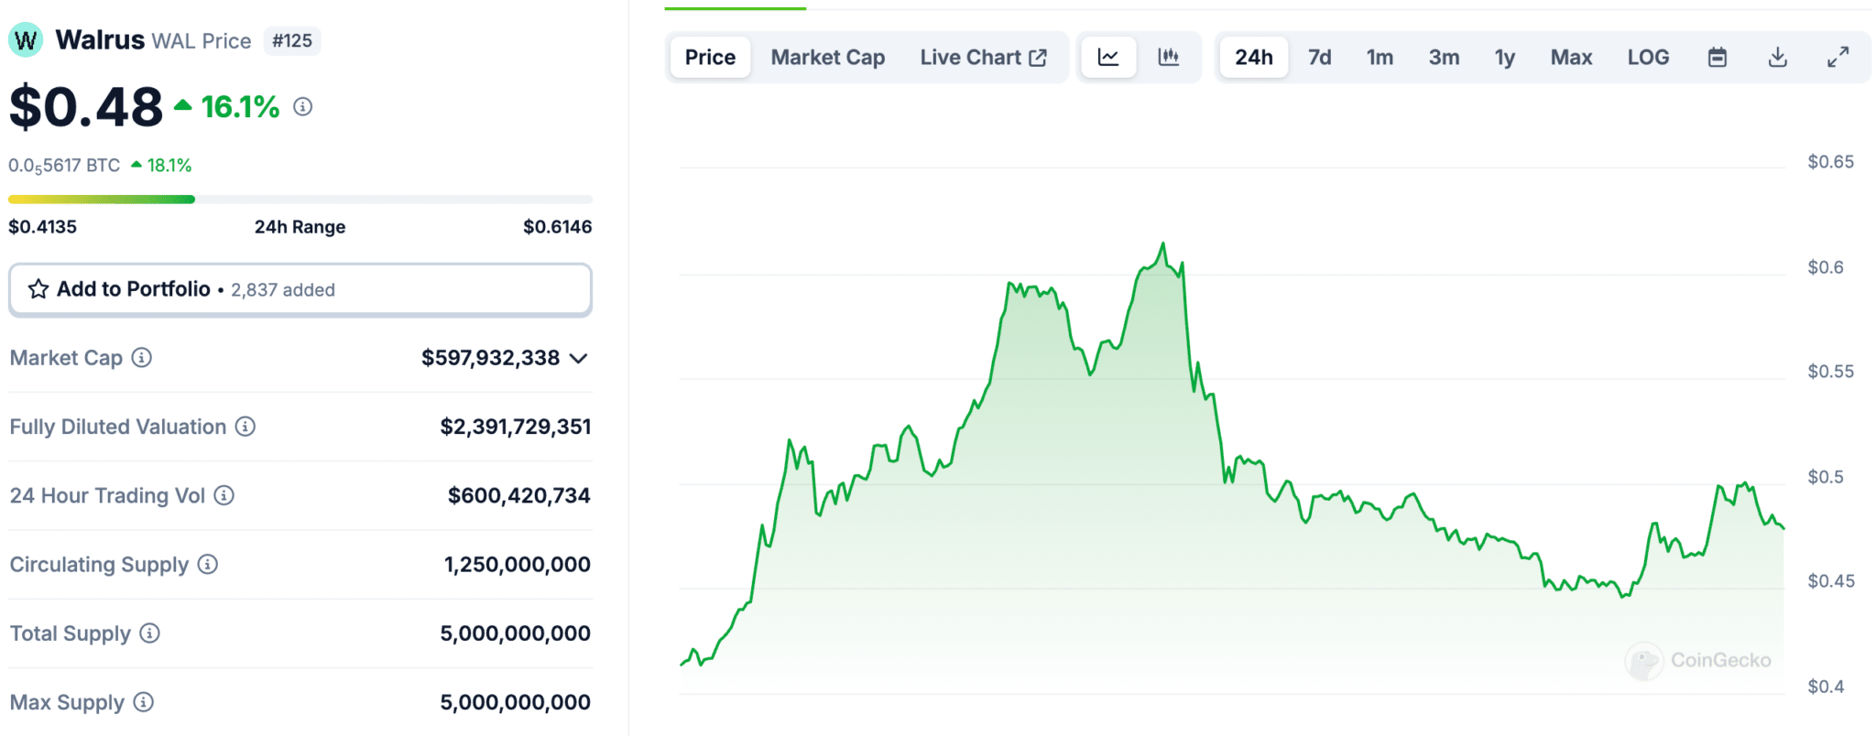Click the $600,420,734 trading volume value

519,495
